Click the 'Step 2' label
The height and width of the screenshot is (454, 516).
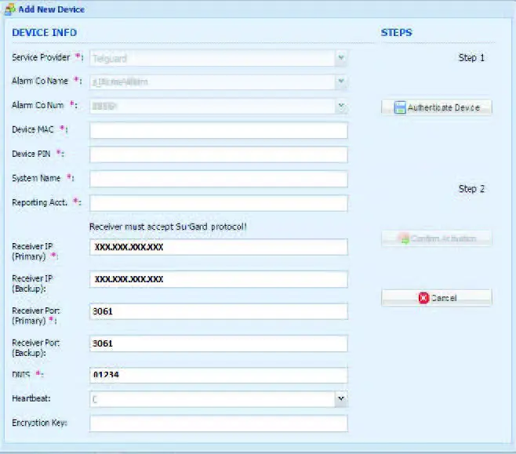pyautogui.click(x=471, y=189)
